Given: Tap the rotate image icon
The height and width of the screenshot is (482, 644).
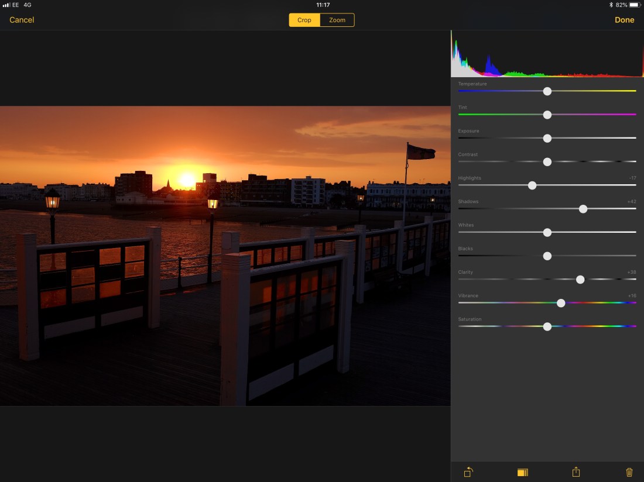Looking at the screenshot, I should (x=468, y=472).
